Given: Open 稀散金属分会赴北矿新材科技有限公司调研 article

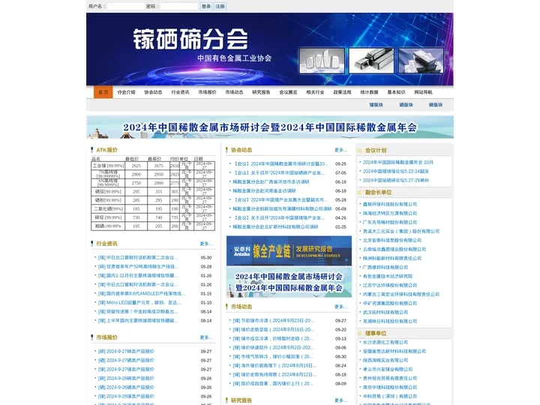Looking at the screenshot, I should [x=275, y=227].
